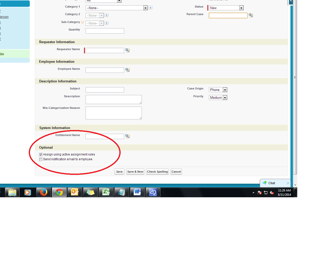Viewport: 323px width, 258px height.
Task: Open Firefox from the taskbar
Action: [x=44, y=192]
